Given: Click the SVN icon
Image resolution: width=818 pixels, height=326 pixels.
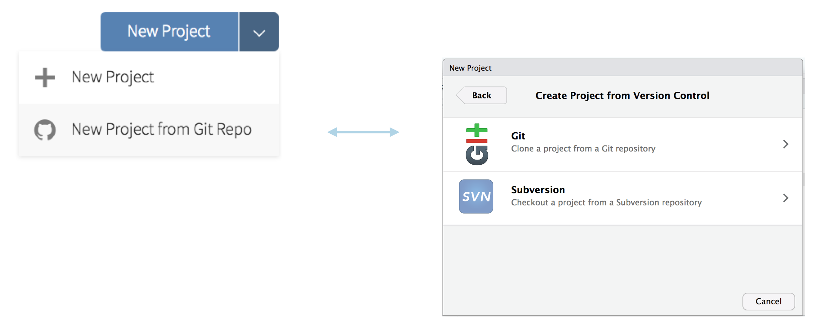Looking at the screenshot, I should [x=476, y=196].
